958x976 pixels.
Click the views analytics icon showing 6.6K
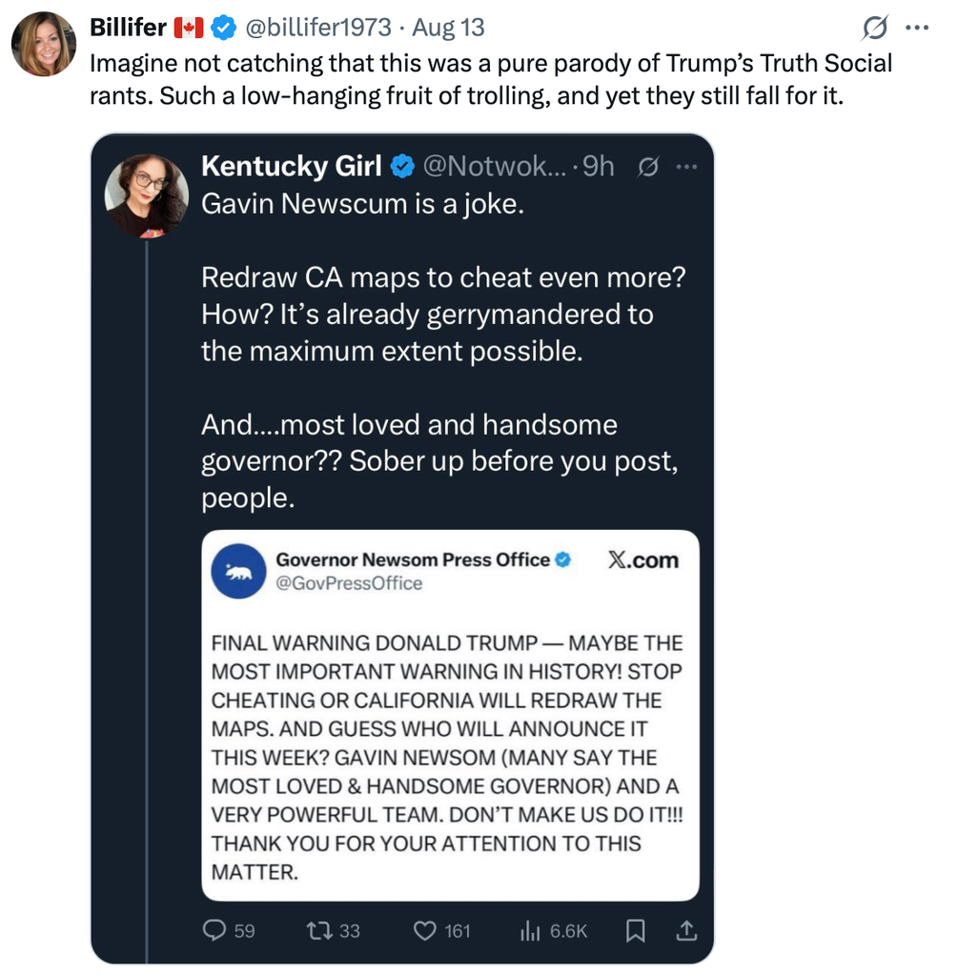pos(530,930)
